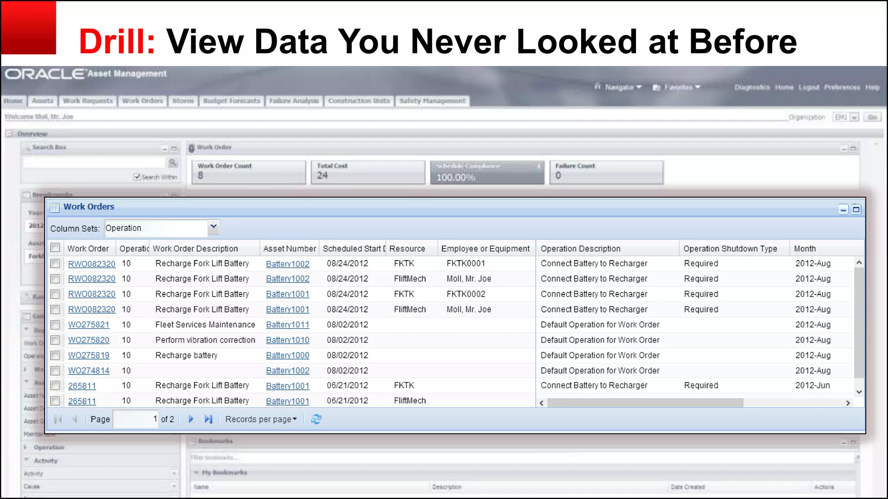The image size is (888, 499).
Task: Select all rows with header checkbox
Action: [55, 248]
